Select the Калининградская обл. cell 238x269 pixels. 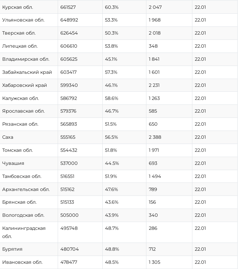24,232
